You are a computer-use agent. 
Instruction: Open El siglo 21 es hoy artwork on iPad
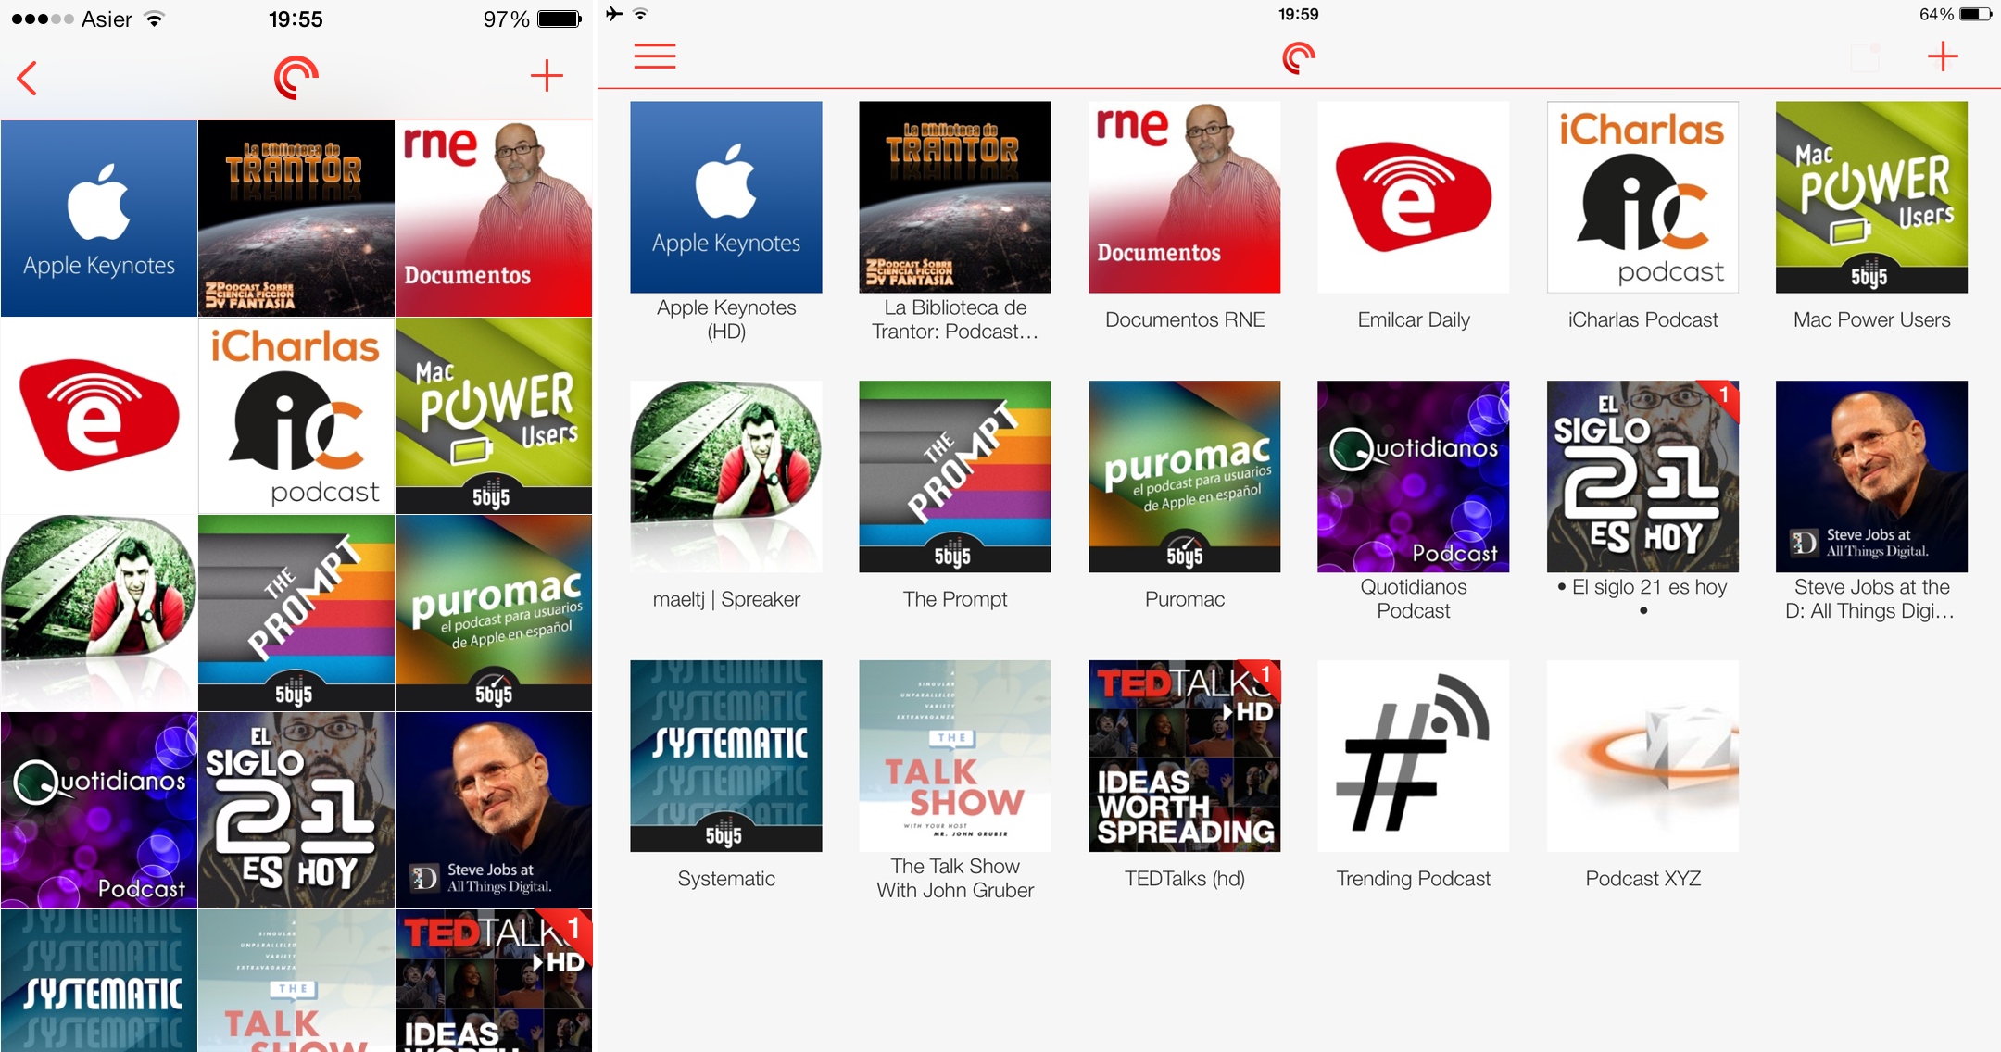point(1642,477)
